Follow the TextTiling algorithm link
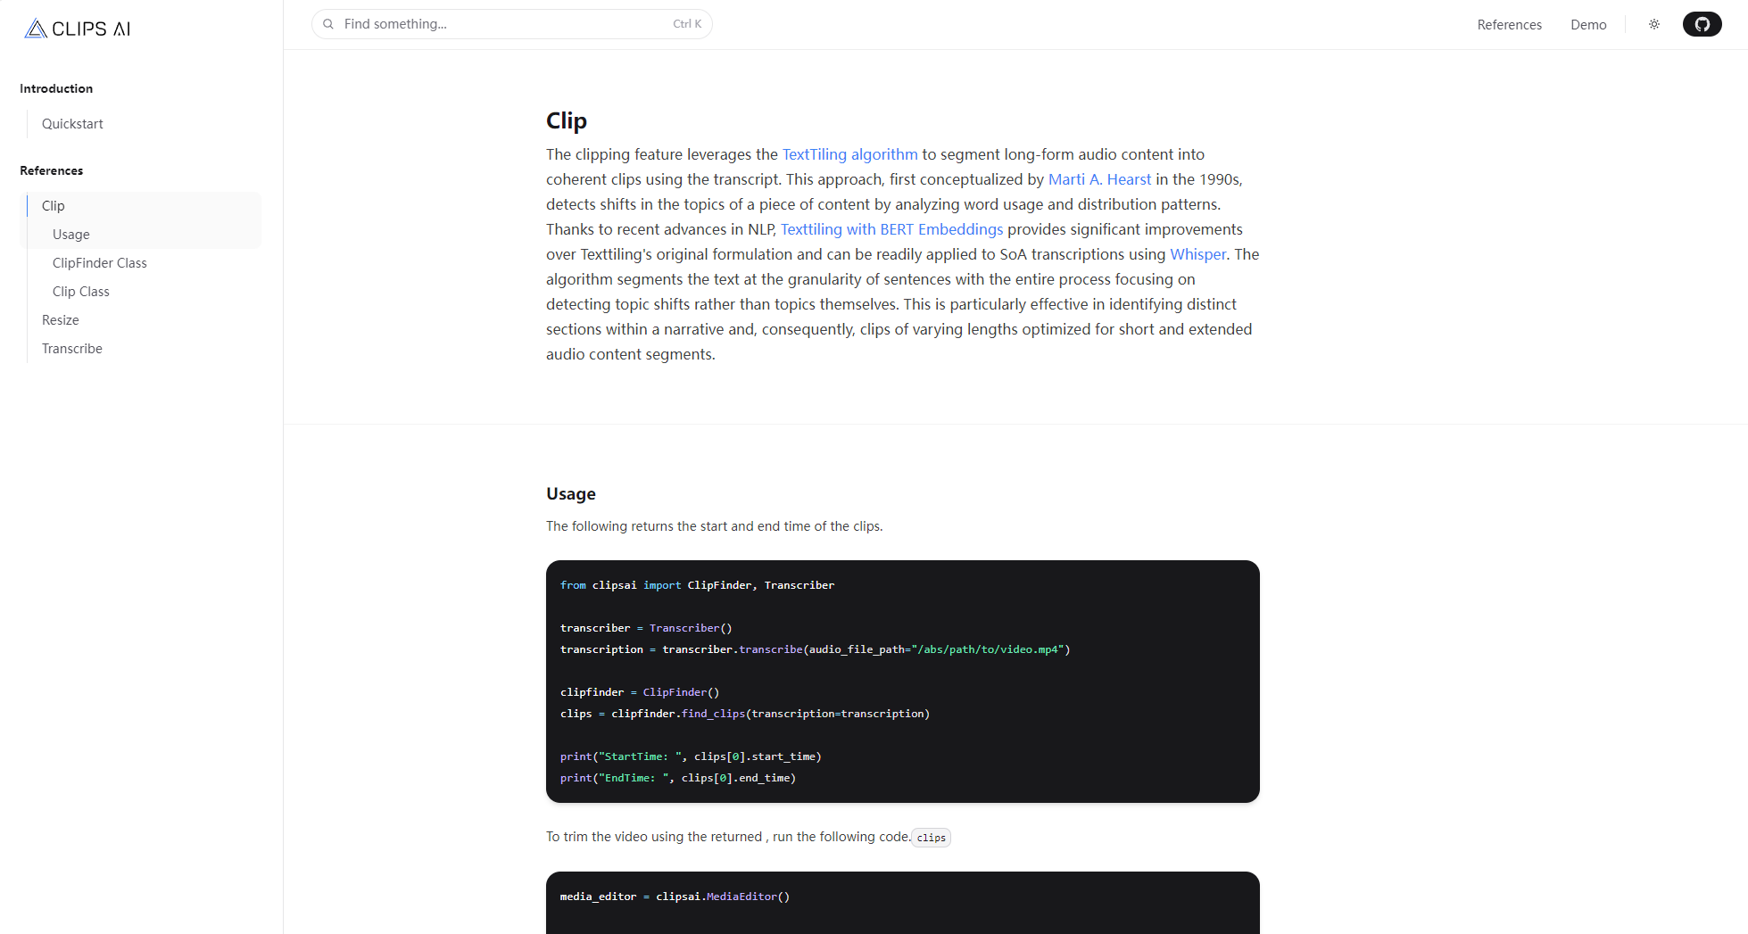The width and height of the screenshot is (1748, 934). click(x=849, y=154)
